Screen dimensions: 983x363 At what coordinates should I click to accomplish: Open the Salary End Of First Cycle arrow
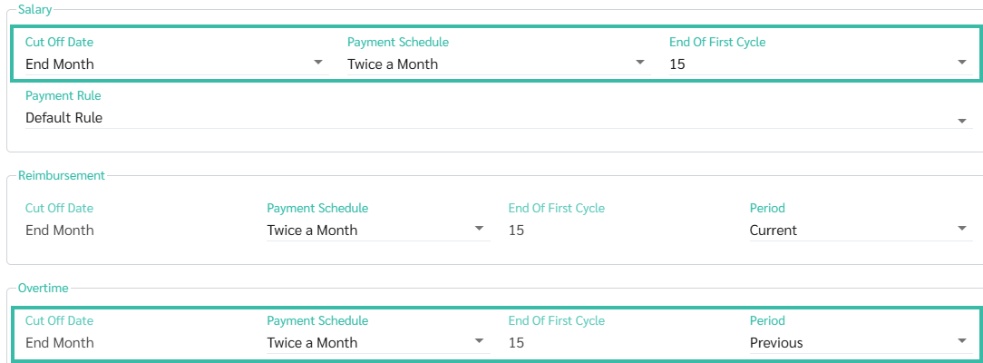962,63
